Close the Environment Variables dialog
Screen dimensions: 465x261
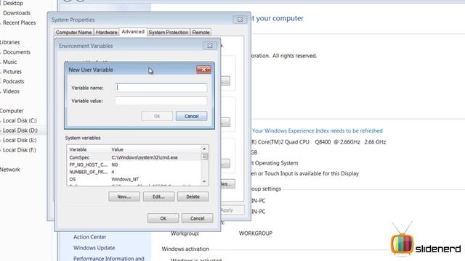tap(210, 46)
